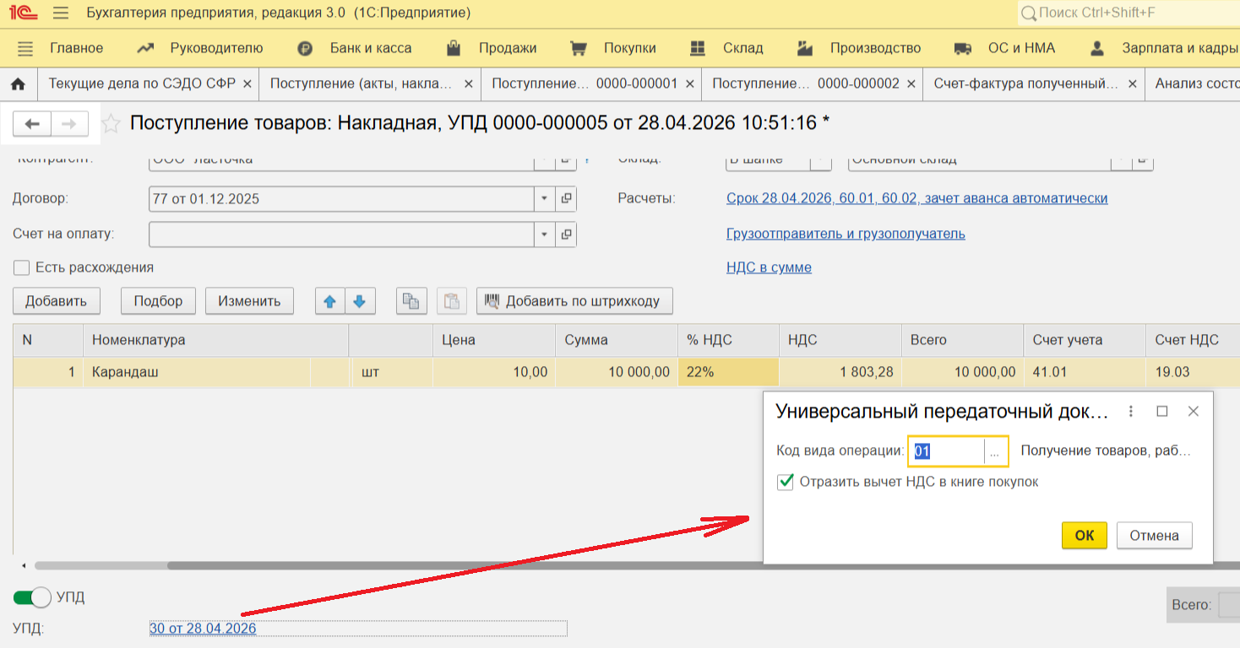Select the Карандаш cell in the table
The height and width of the screenshot is (648, 1240).
click(196, 372)
